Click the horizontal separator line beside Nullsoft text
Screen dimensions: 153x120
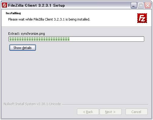point(105,104)
